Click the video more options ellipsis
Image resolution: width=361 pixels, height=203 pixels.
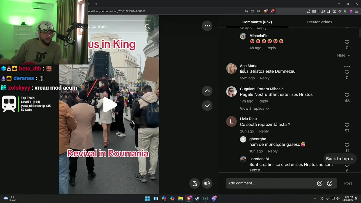coord(207,26)
